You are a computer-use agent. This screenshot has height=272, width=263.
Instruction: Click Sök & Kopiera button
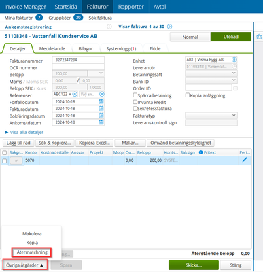(54, 143)
